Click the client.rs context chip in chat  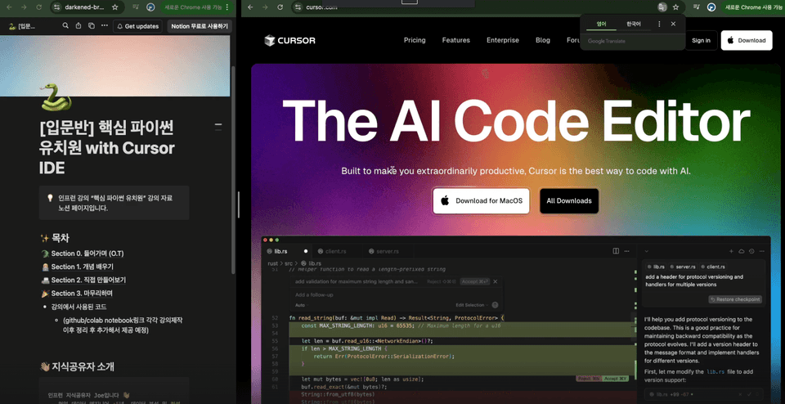713,267
